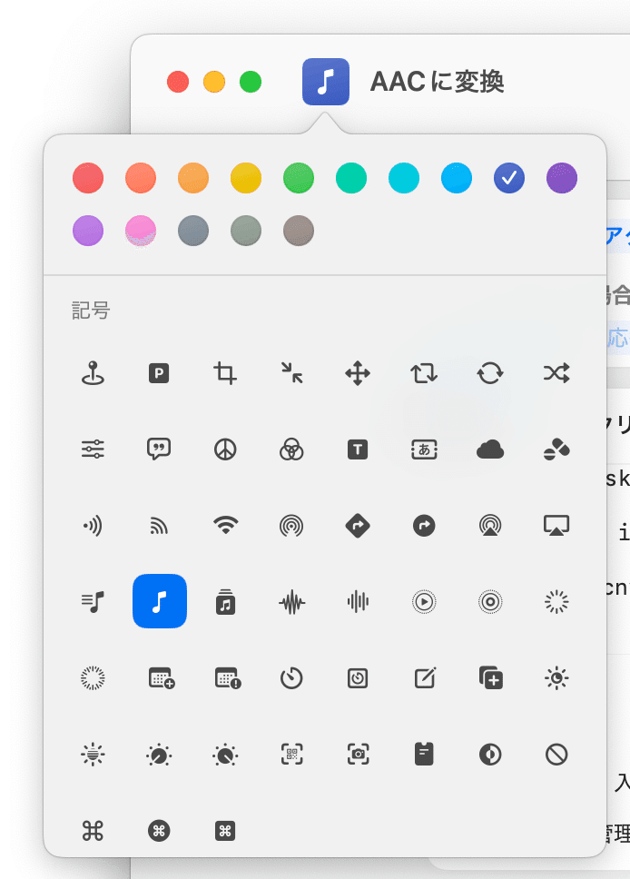Set icon color to taupe brown-gray
This screenshot has width=630, height=879.
(299, 231)
